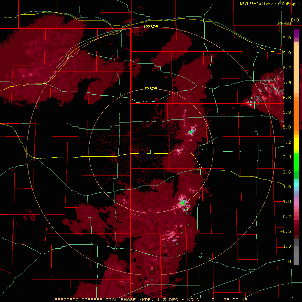This screenshot has height=302, width=302.
Task: Select the 0.2 scale label
Action: tap(287, 217)
